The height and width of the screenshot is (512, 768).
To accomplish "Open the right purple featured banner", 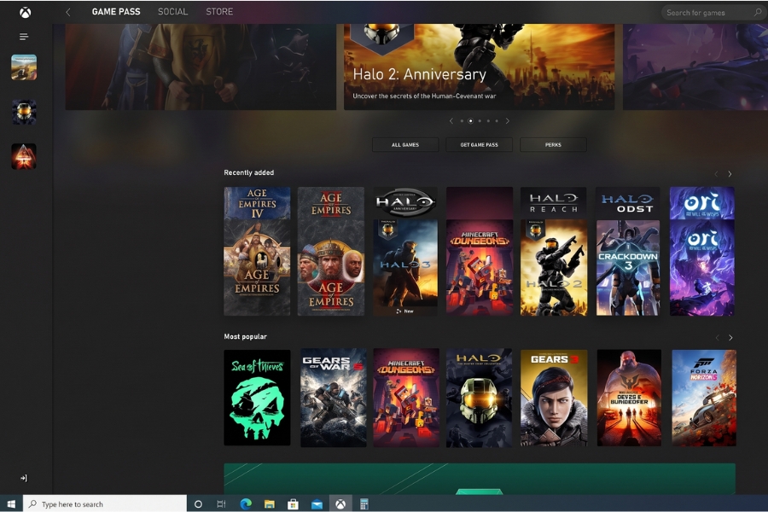I will (695, 67).
